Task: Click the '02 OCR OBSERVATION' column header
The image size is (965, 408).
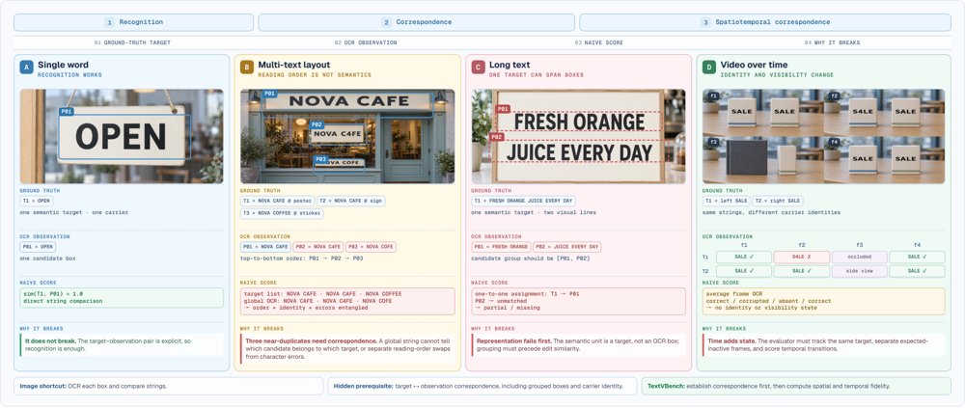Action: [366, 43]
